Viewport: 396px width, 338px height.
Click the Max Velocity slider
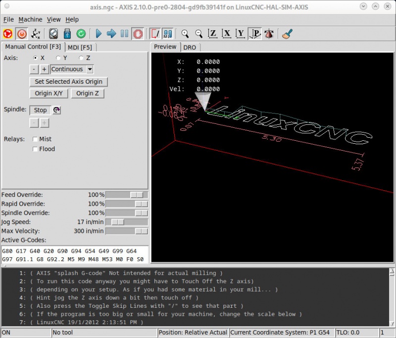(x=127, y=231)
